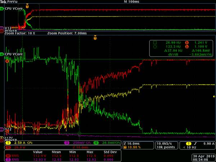Select the green channel 4 badge in the scale bar
This screenshot has height=162, width=216.
click(96, 143)
